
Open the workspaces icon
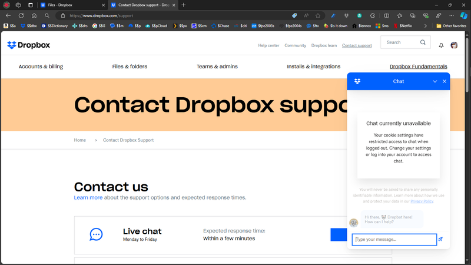click(18, 5)
